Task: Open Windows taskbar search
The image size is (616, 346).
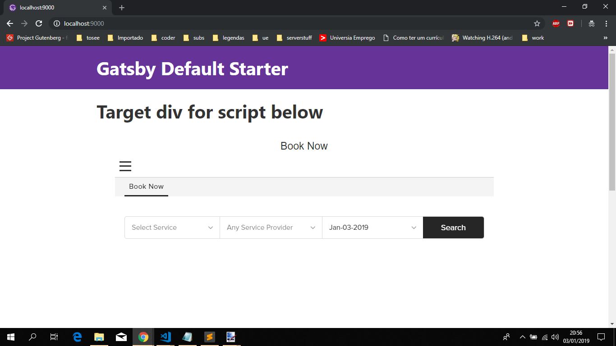Action: click(32, 337)
